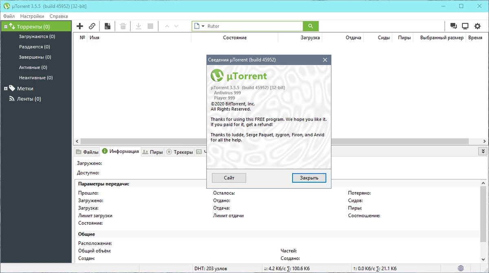Sort by the Состояние column header
The height and width of the screenshot is (273, 489).
(234, 37)
